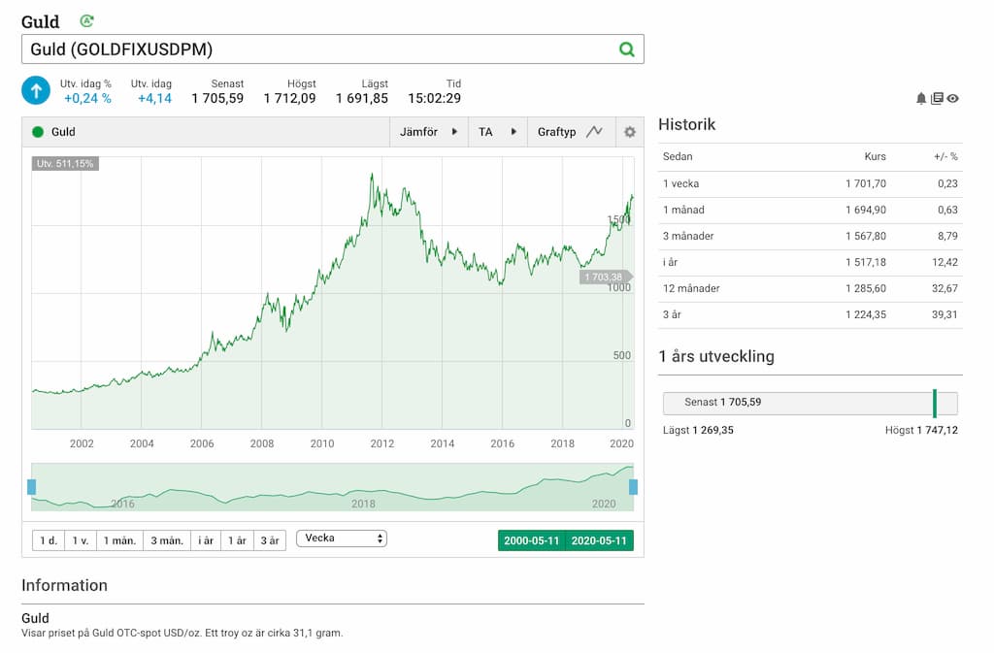Viewport: 994px width, 653px height.
Task: Select the 3 år time range
Action: 270,540
